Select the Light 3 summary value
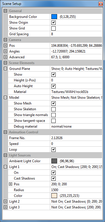105x222 pixels. 76,207
